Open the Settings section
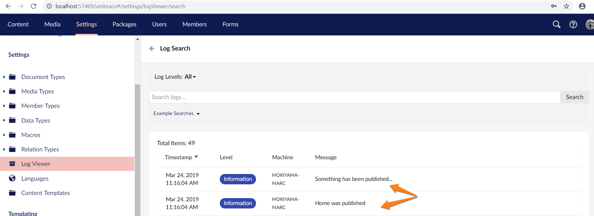 pyautogui.click(x=86, y=24)
